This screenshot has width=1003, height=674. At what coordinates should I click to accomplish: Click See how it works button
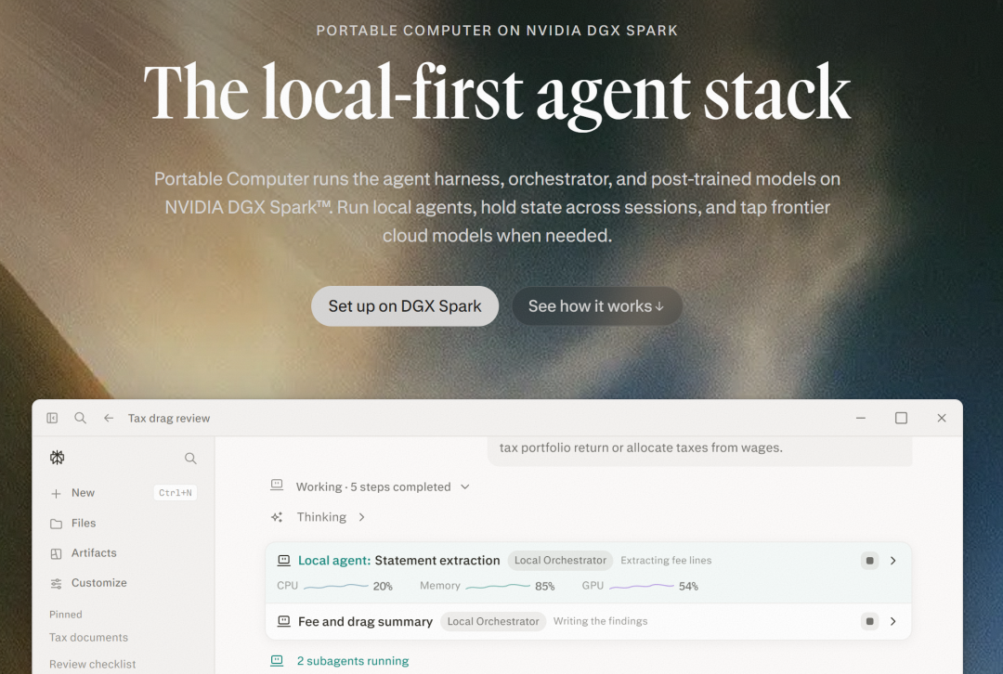point(597,306)
